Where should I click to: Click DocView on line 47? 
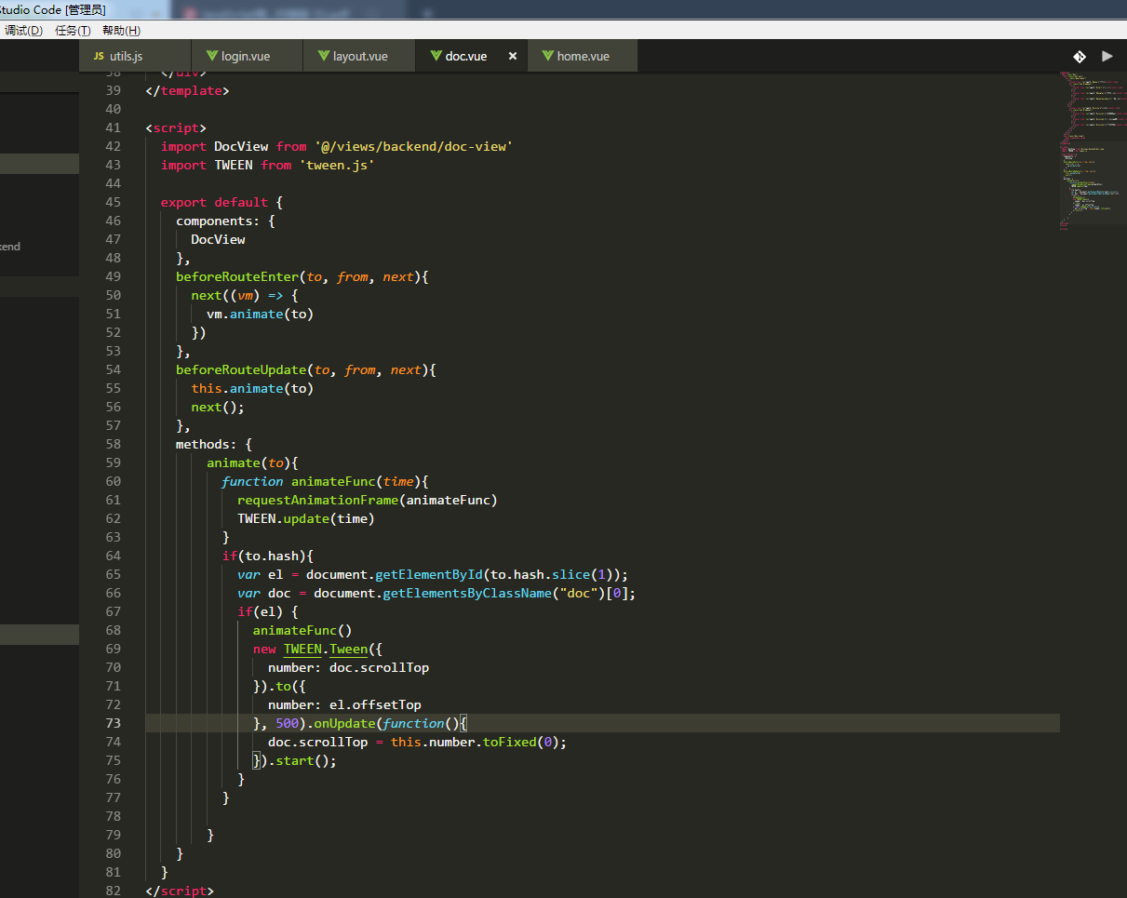(218, 239)
